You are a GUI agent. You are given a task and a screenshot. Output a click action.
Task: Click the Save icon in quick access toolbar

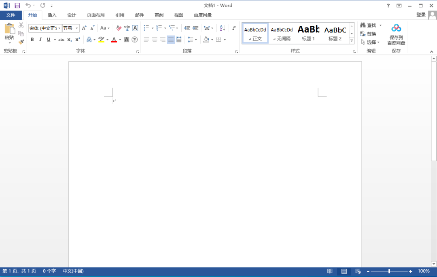point(17,5)
